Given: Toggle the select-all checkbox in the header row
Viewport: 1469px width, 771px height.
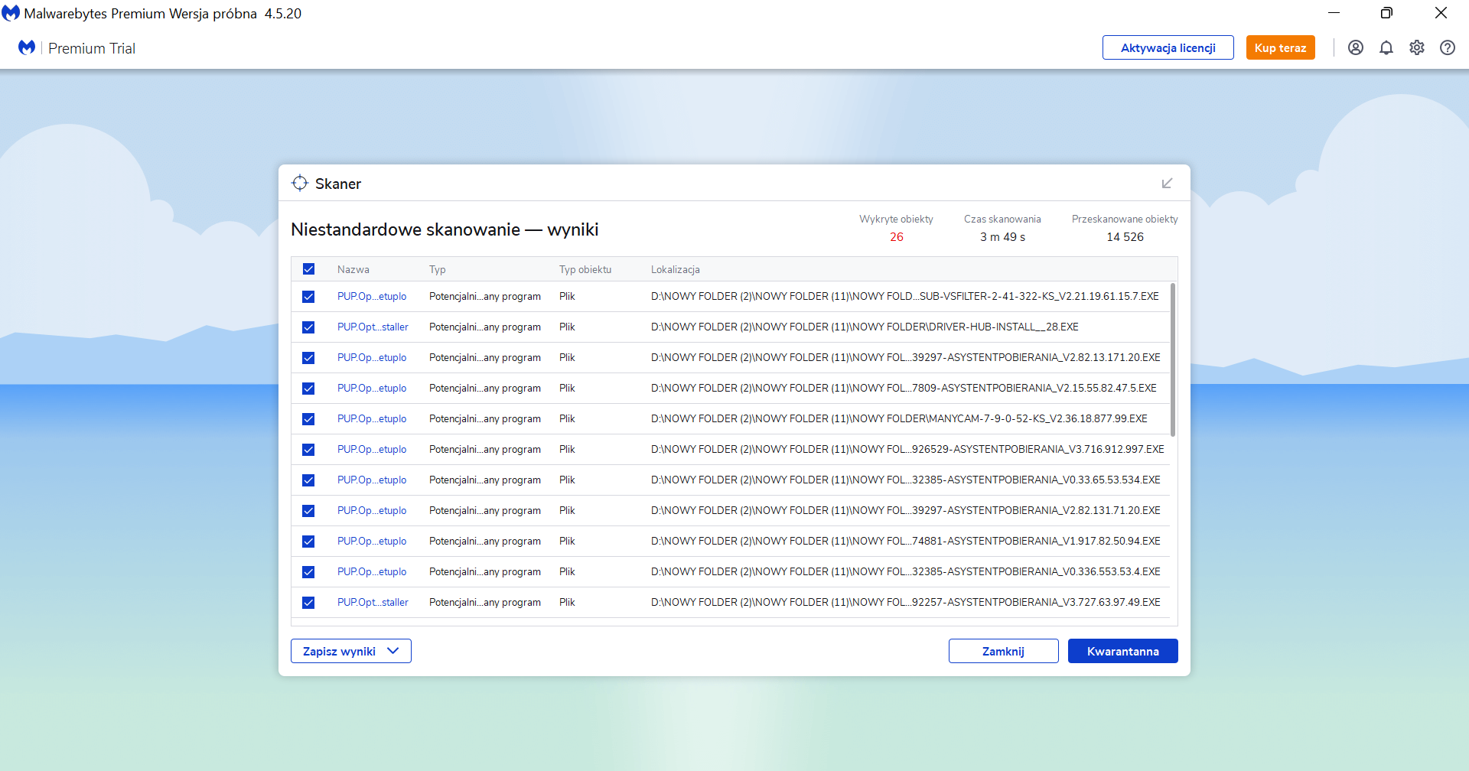Looking at the screenshot, I should click(x=308, y=269).
